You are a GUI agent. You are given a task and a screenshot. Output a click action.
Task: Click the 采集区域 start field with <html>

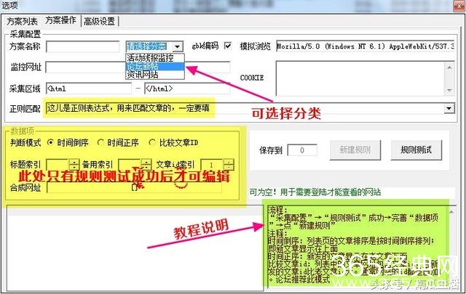[87, 89]
